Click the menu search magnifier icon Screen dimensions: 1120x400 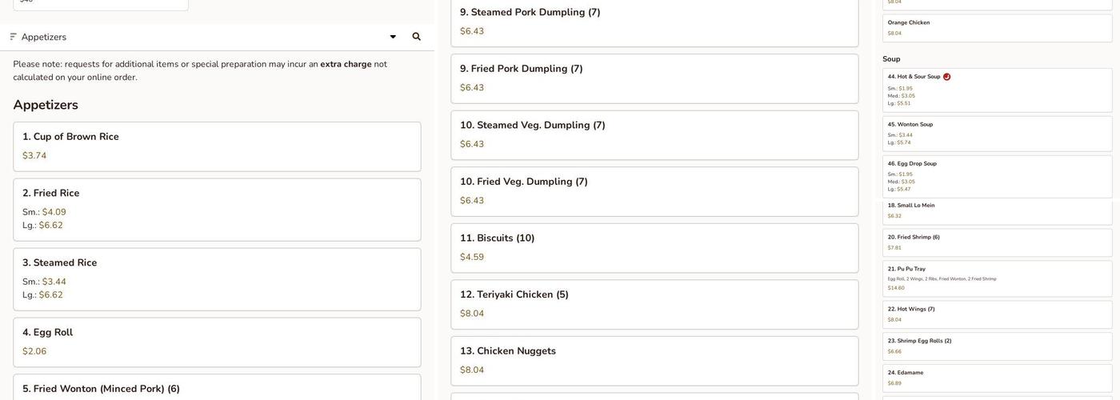click(416, 37)
